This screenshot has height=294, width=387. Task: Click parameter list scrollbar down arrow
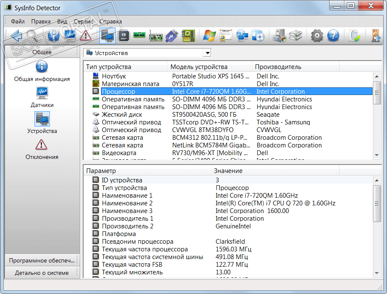(377, 273)
